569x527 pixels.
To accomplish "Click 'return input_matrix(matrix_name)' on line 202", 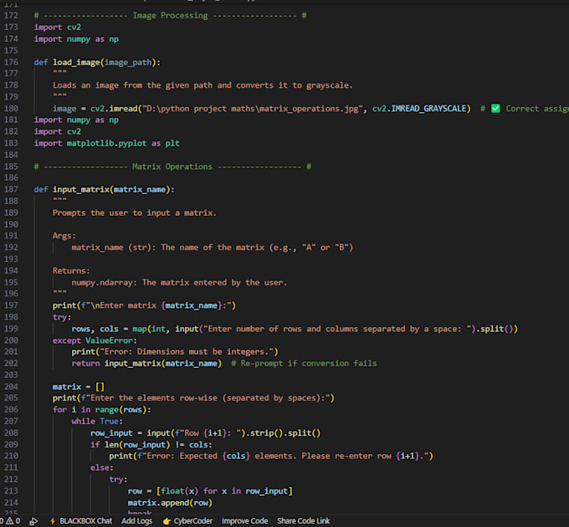I will pyautogui.click(x=146, y=363).
